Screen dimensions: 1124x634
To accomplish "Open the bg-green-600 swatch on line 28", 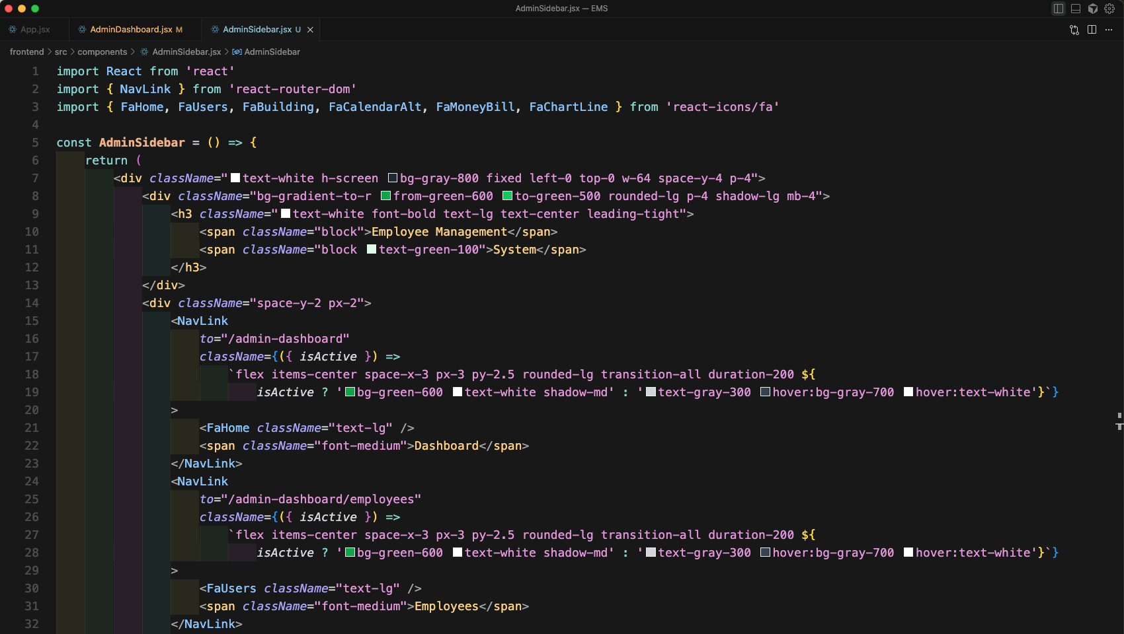I will (x=350, y=553).
